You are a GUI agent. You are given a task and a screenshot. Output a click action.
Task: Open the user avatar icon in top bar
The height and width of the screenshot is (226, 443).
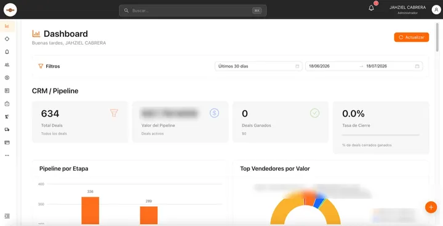click(436, 10)
